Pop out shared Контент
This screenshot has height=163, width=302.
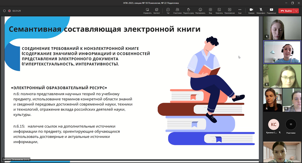point(157,11)
